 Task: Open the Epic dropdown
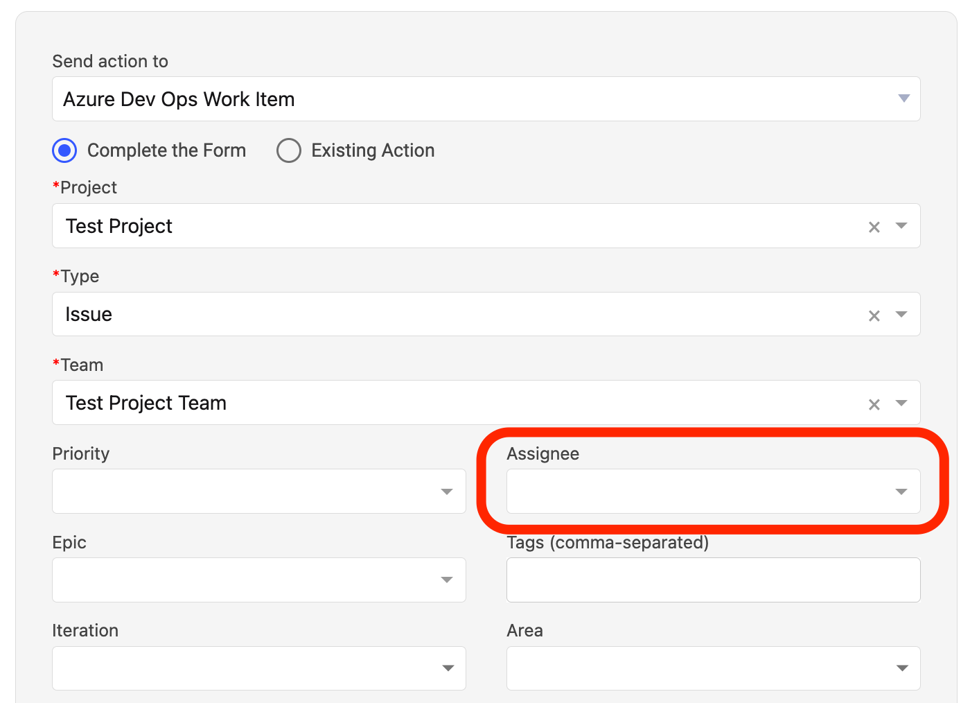pos(259,580)
